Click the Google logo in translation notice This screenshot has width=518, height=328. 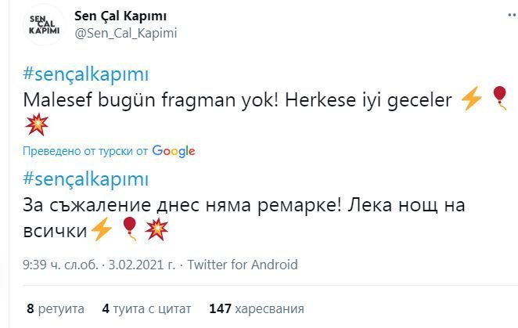click(x=174, y=150)
